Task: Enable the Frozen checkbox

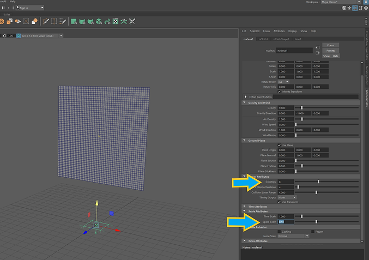Action: 313,232
